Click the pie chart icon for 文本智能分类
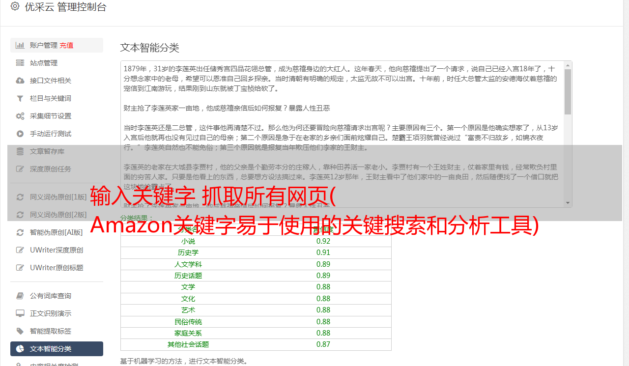 20,349
